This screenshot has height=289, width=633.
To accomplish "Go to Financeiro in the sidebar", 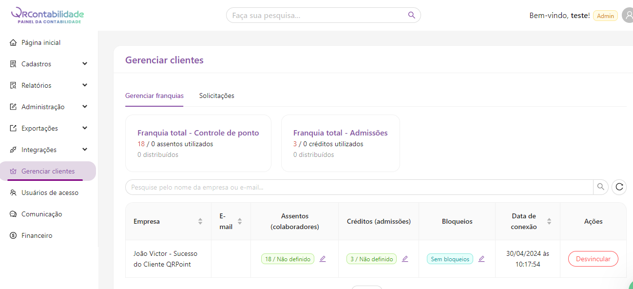I will pyautogui.click(x=37, y=235).
